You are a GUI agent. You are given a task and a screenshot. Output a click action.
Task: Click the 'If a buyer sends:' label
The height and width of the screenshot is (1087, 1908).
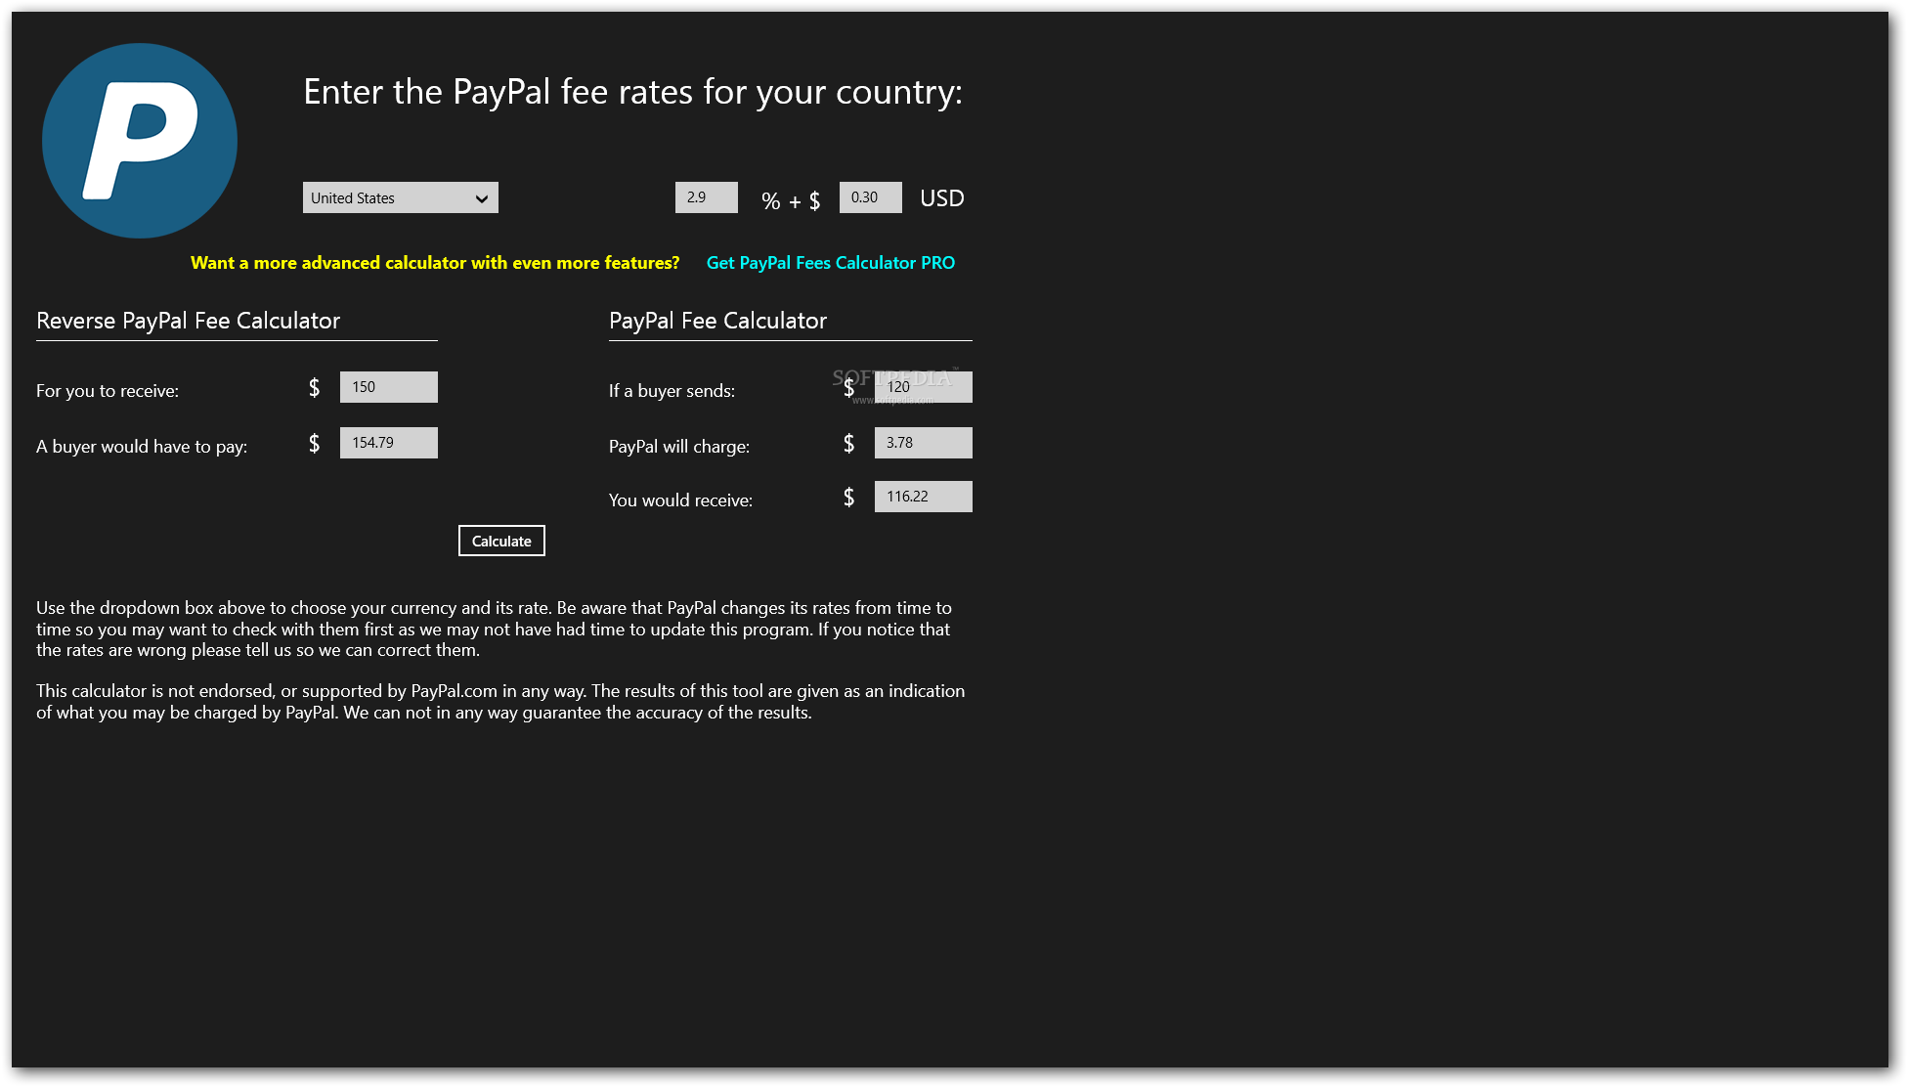[x=672, y=391]
